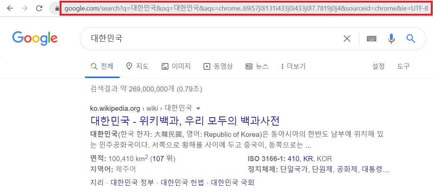Open the 410 ISO code link
Viewport: 433px width, 192px height.
point(294,159)
